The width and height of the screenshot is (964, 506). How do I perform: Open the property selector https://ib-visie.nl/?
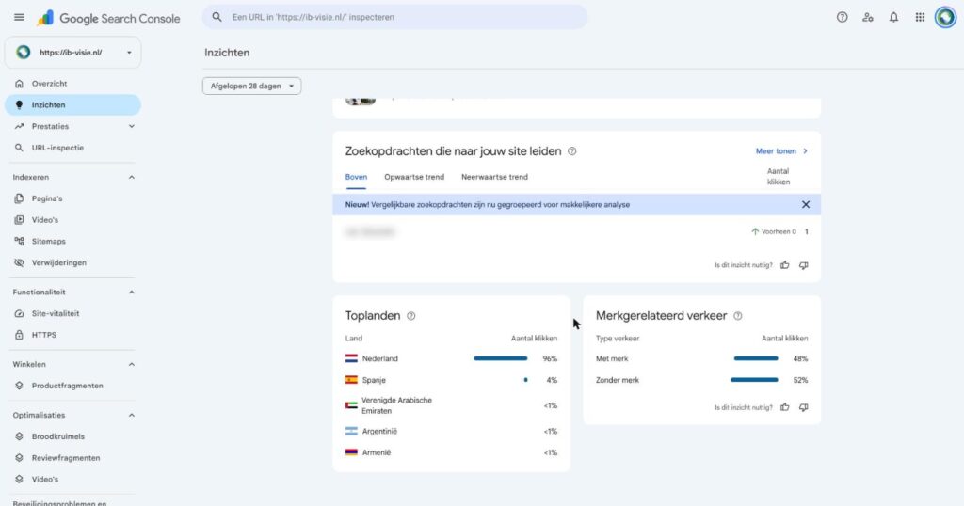click(73, 52)
